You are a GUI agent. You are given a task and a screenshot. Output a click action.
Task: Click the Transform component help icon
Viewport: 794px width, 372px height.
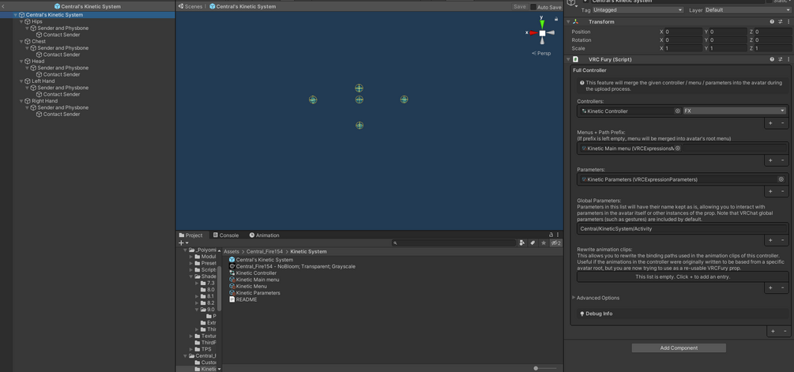point(772,22)
